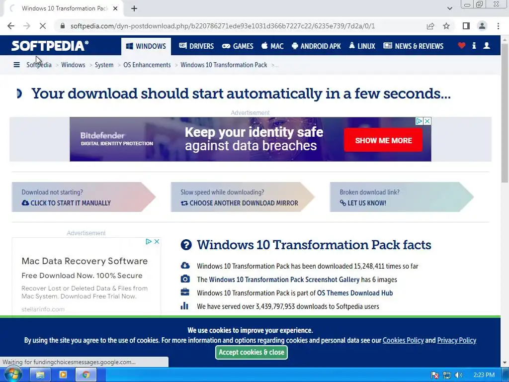Click the user account icon in header

tap(487, 46)
